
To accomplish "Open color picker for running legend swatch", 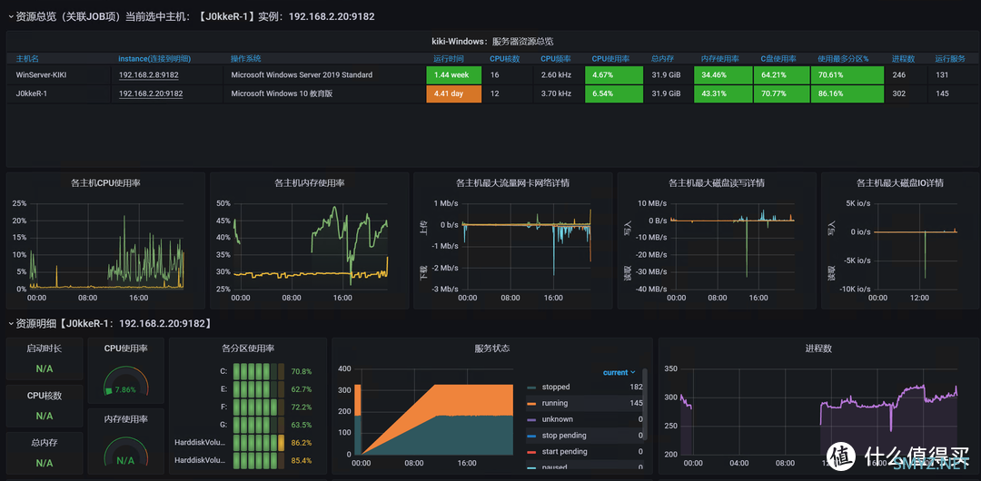I will coord(531,404).
